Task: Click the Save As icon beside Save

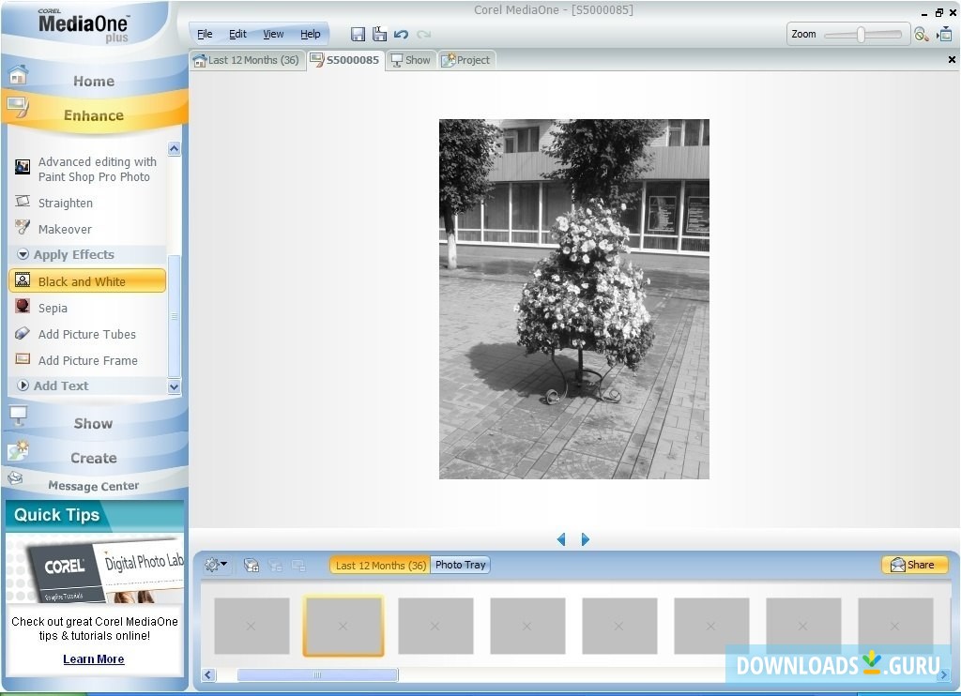Action: [x=379, y=34]
